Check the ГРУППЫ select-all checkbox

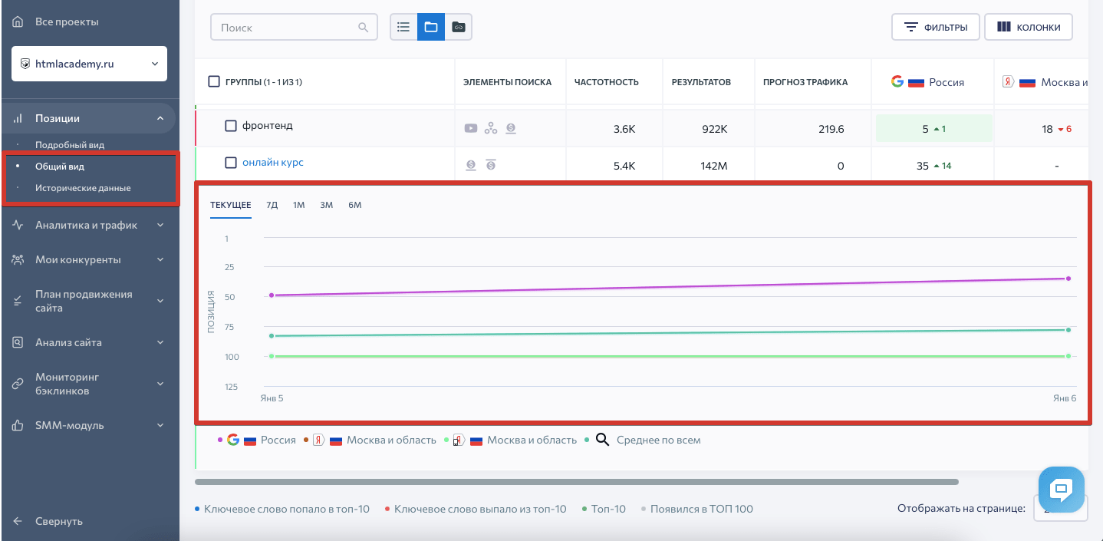[214, 82]
